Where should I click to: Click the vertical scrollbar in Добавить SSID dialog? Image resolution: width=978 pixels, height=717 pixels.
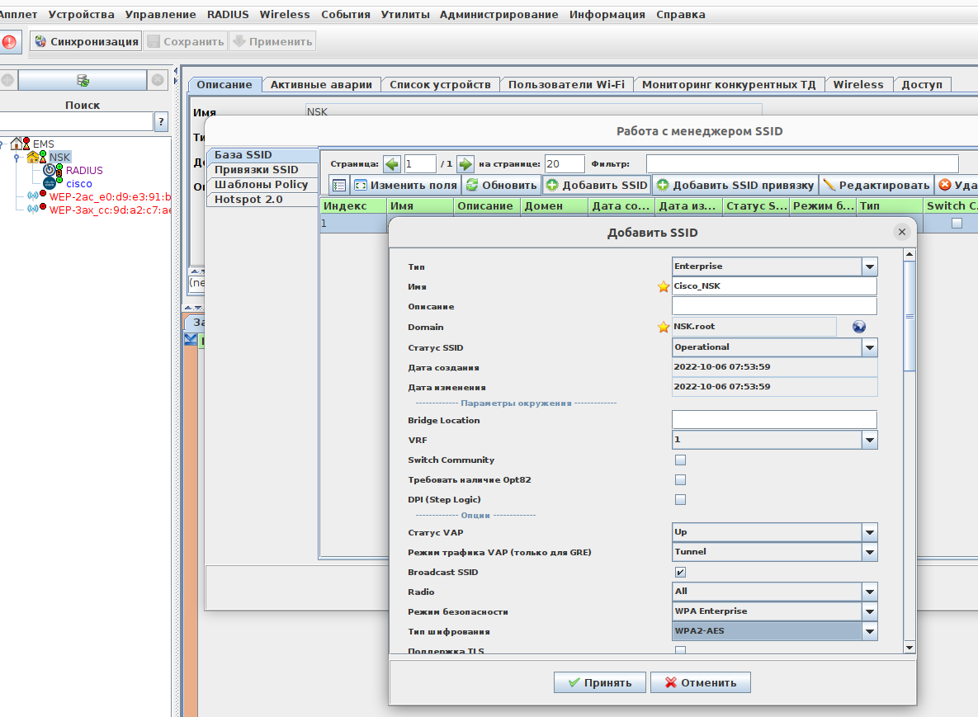(909, 316)
